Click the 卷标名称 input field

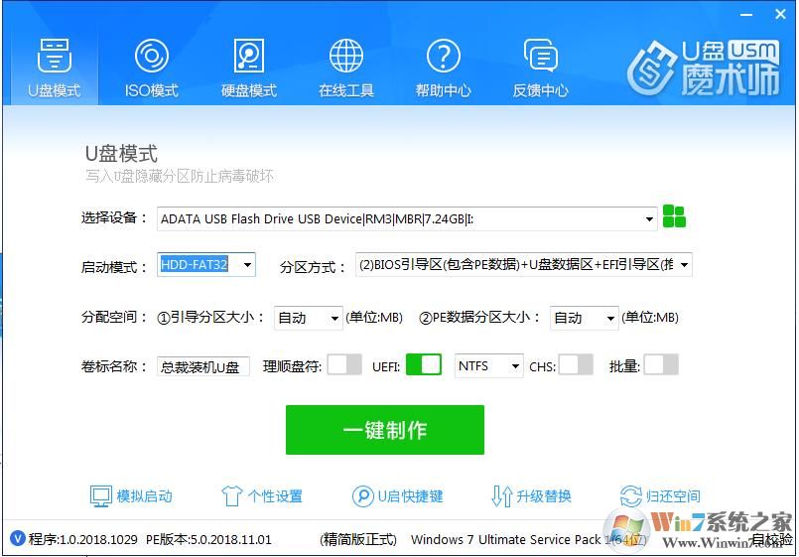(x=203, y=366)
